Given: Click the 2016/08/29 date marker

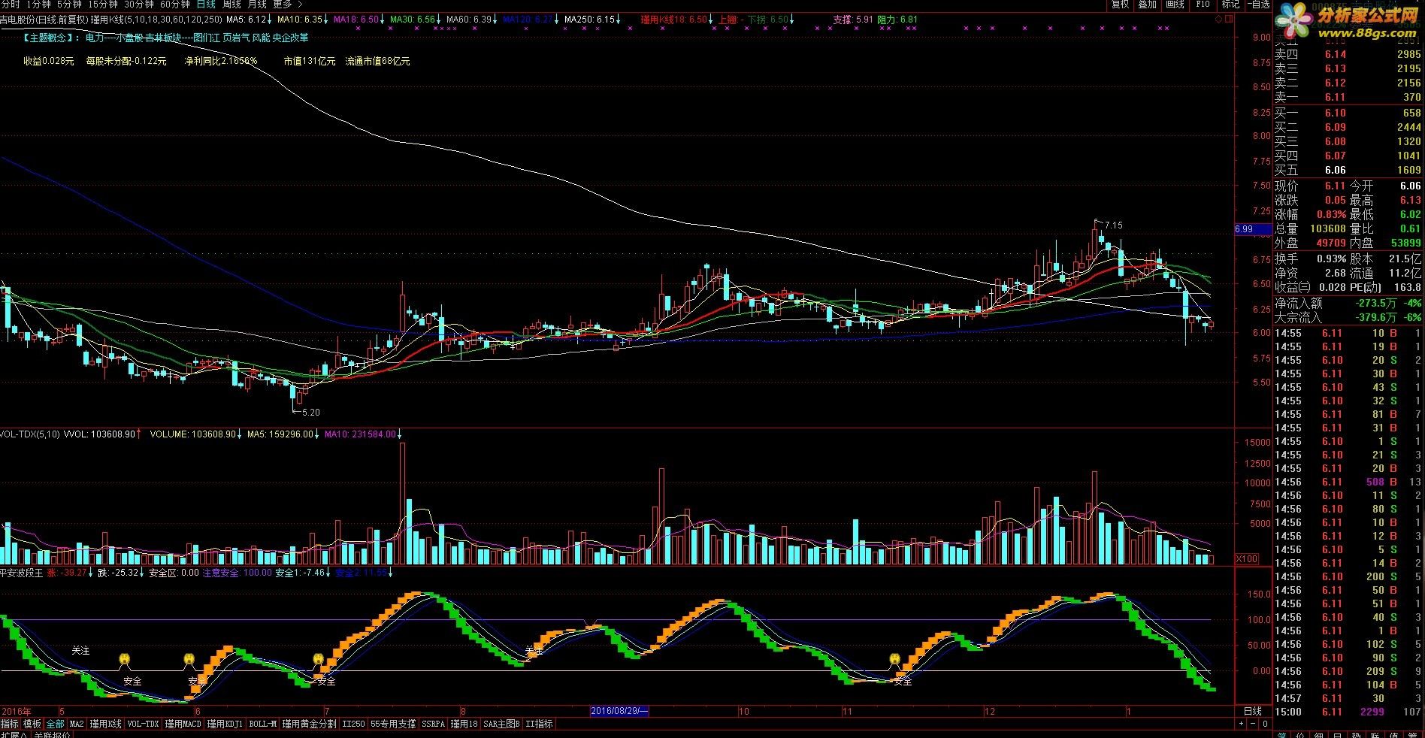Looking at the screenshot, I should (x=620, y=711).
